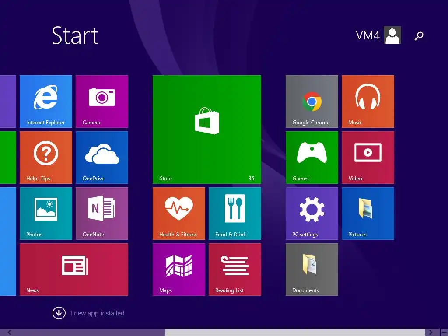The image size is (448, 336).
Task: Launch the Health & Fitness tile
Action: (x=179, y=213)
